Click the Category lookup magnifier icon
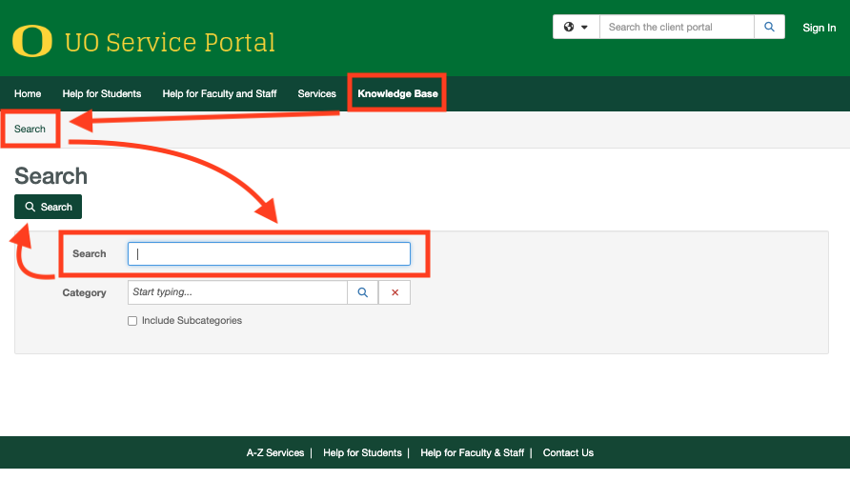850x500 pixels. [x=363, y=292]
